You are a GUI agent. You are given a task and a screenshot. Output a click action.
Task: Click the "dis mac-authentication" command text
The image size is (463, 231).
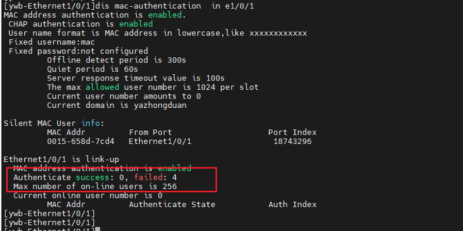click(150, 6)
